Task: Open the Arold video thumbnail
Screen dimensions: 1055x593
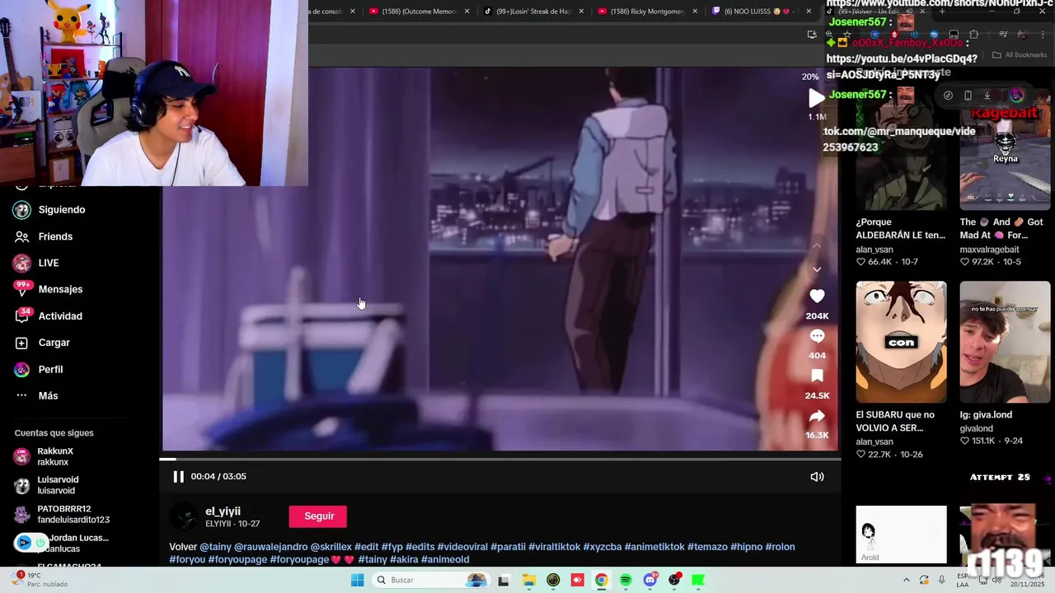Action: click(x=901, y=535)
